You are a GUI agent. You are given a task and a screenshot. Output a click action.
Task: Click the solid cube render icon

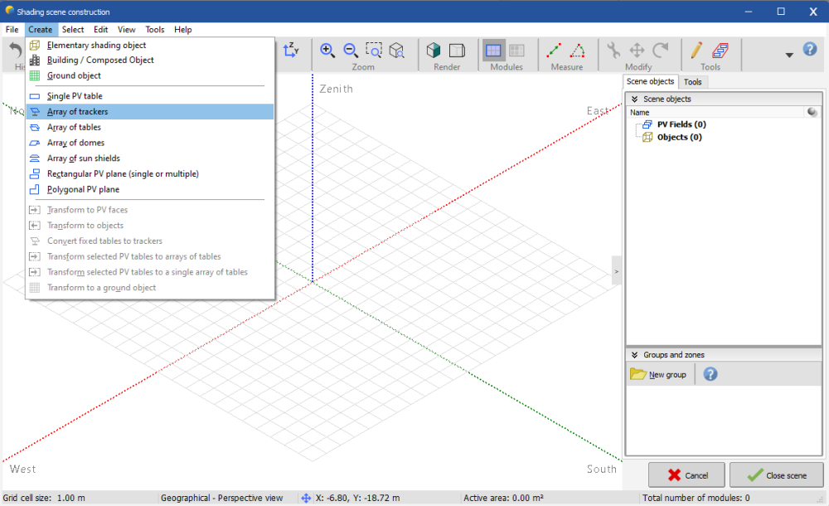point(434,50)
